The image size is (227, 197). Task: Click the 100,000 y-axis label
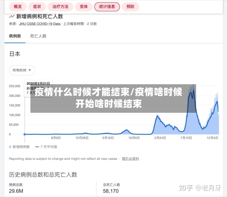(x=15, y=115)
